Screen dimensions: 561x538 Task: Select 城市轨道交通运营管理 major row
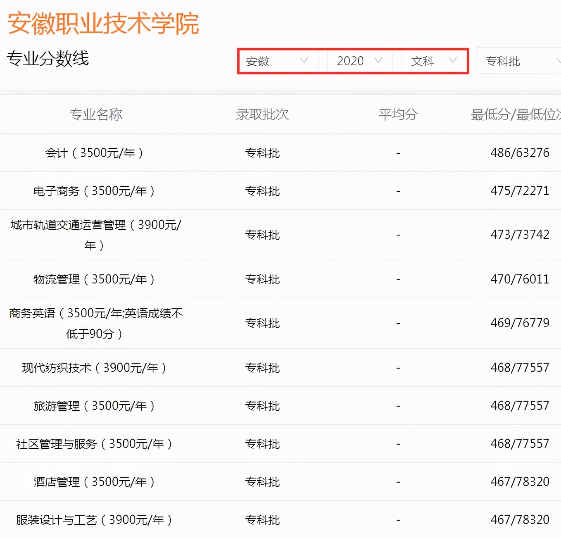[x=95, y=235]
